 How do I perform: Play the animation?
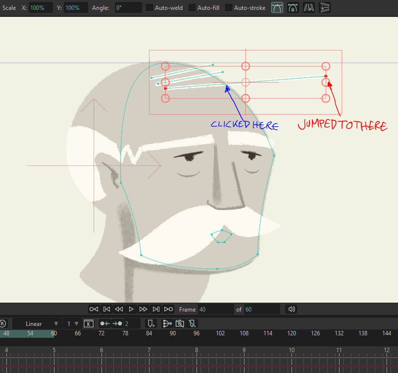131,309
